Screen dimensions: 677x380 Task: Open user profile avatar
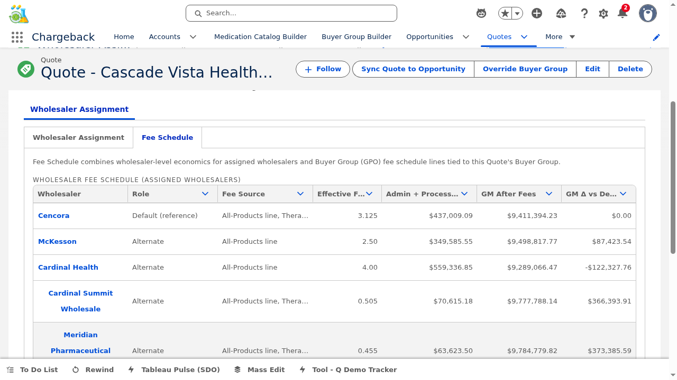tap(648, 13)
